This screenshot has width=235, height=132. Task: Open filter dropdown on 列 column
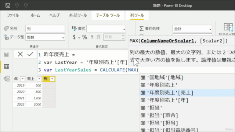coord(52,79)
